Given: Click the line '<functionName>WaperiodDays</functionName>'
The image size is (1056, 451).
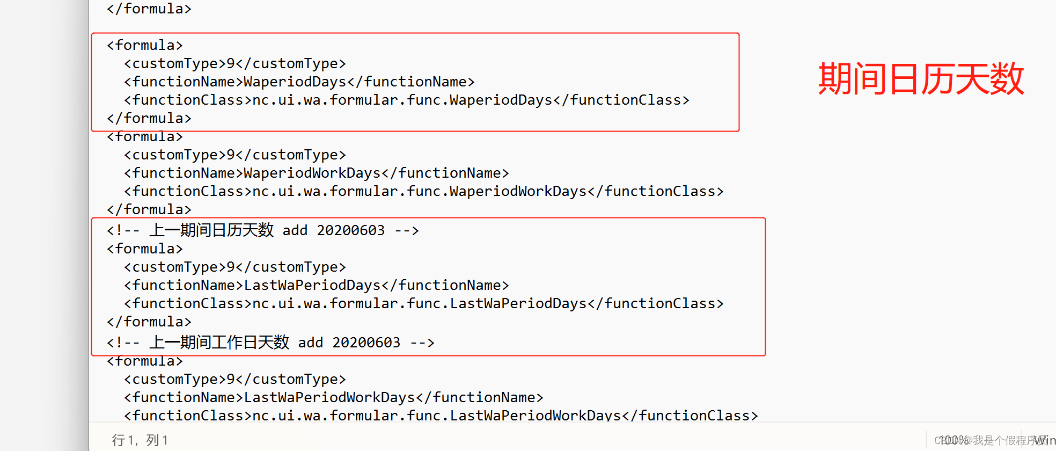Looking at the screenshot, I should click(299, 82).
